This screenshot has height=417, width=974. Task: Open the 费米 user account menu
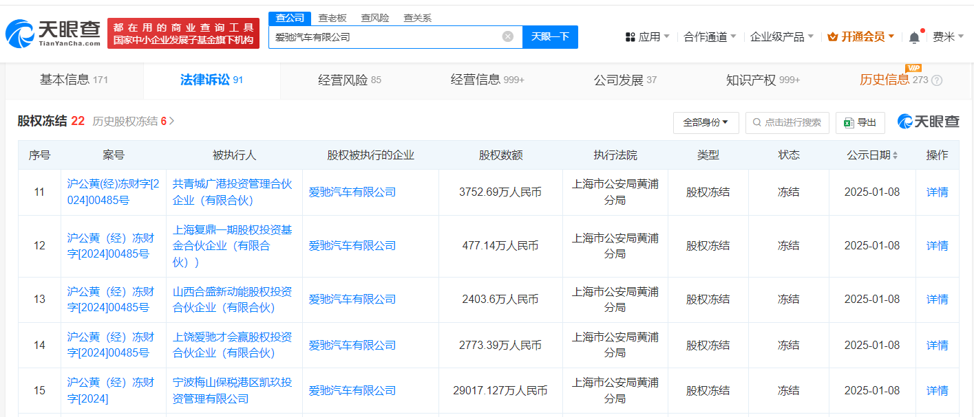pyautogui.click(x=948, y=37)
